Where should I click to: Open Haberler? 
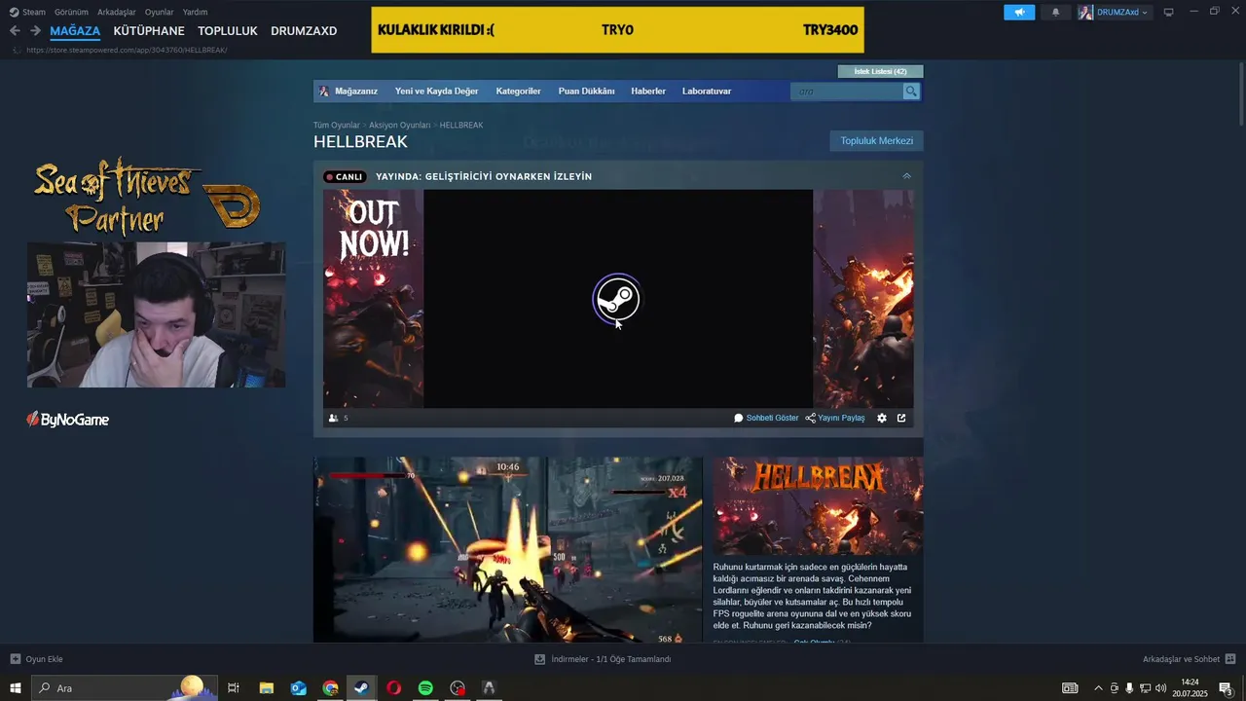(648, 92)
